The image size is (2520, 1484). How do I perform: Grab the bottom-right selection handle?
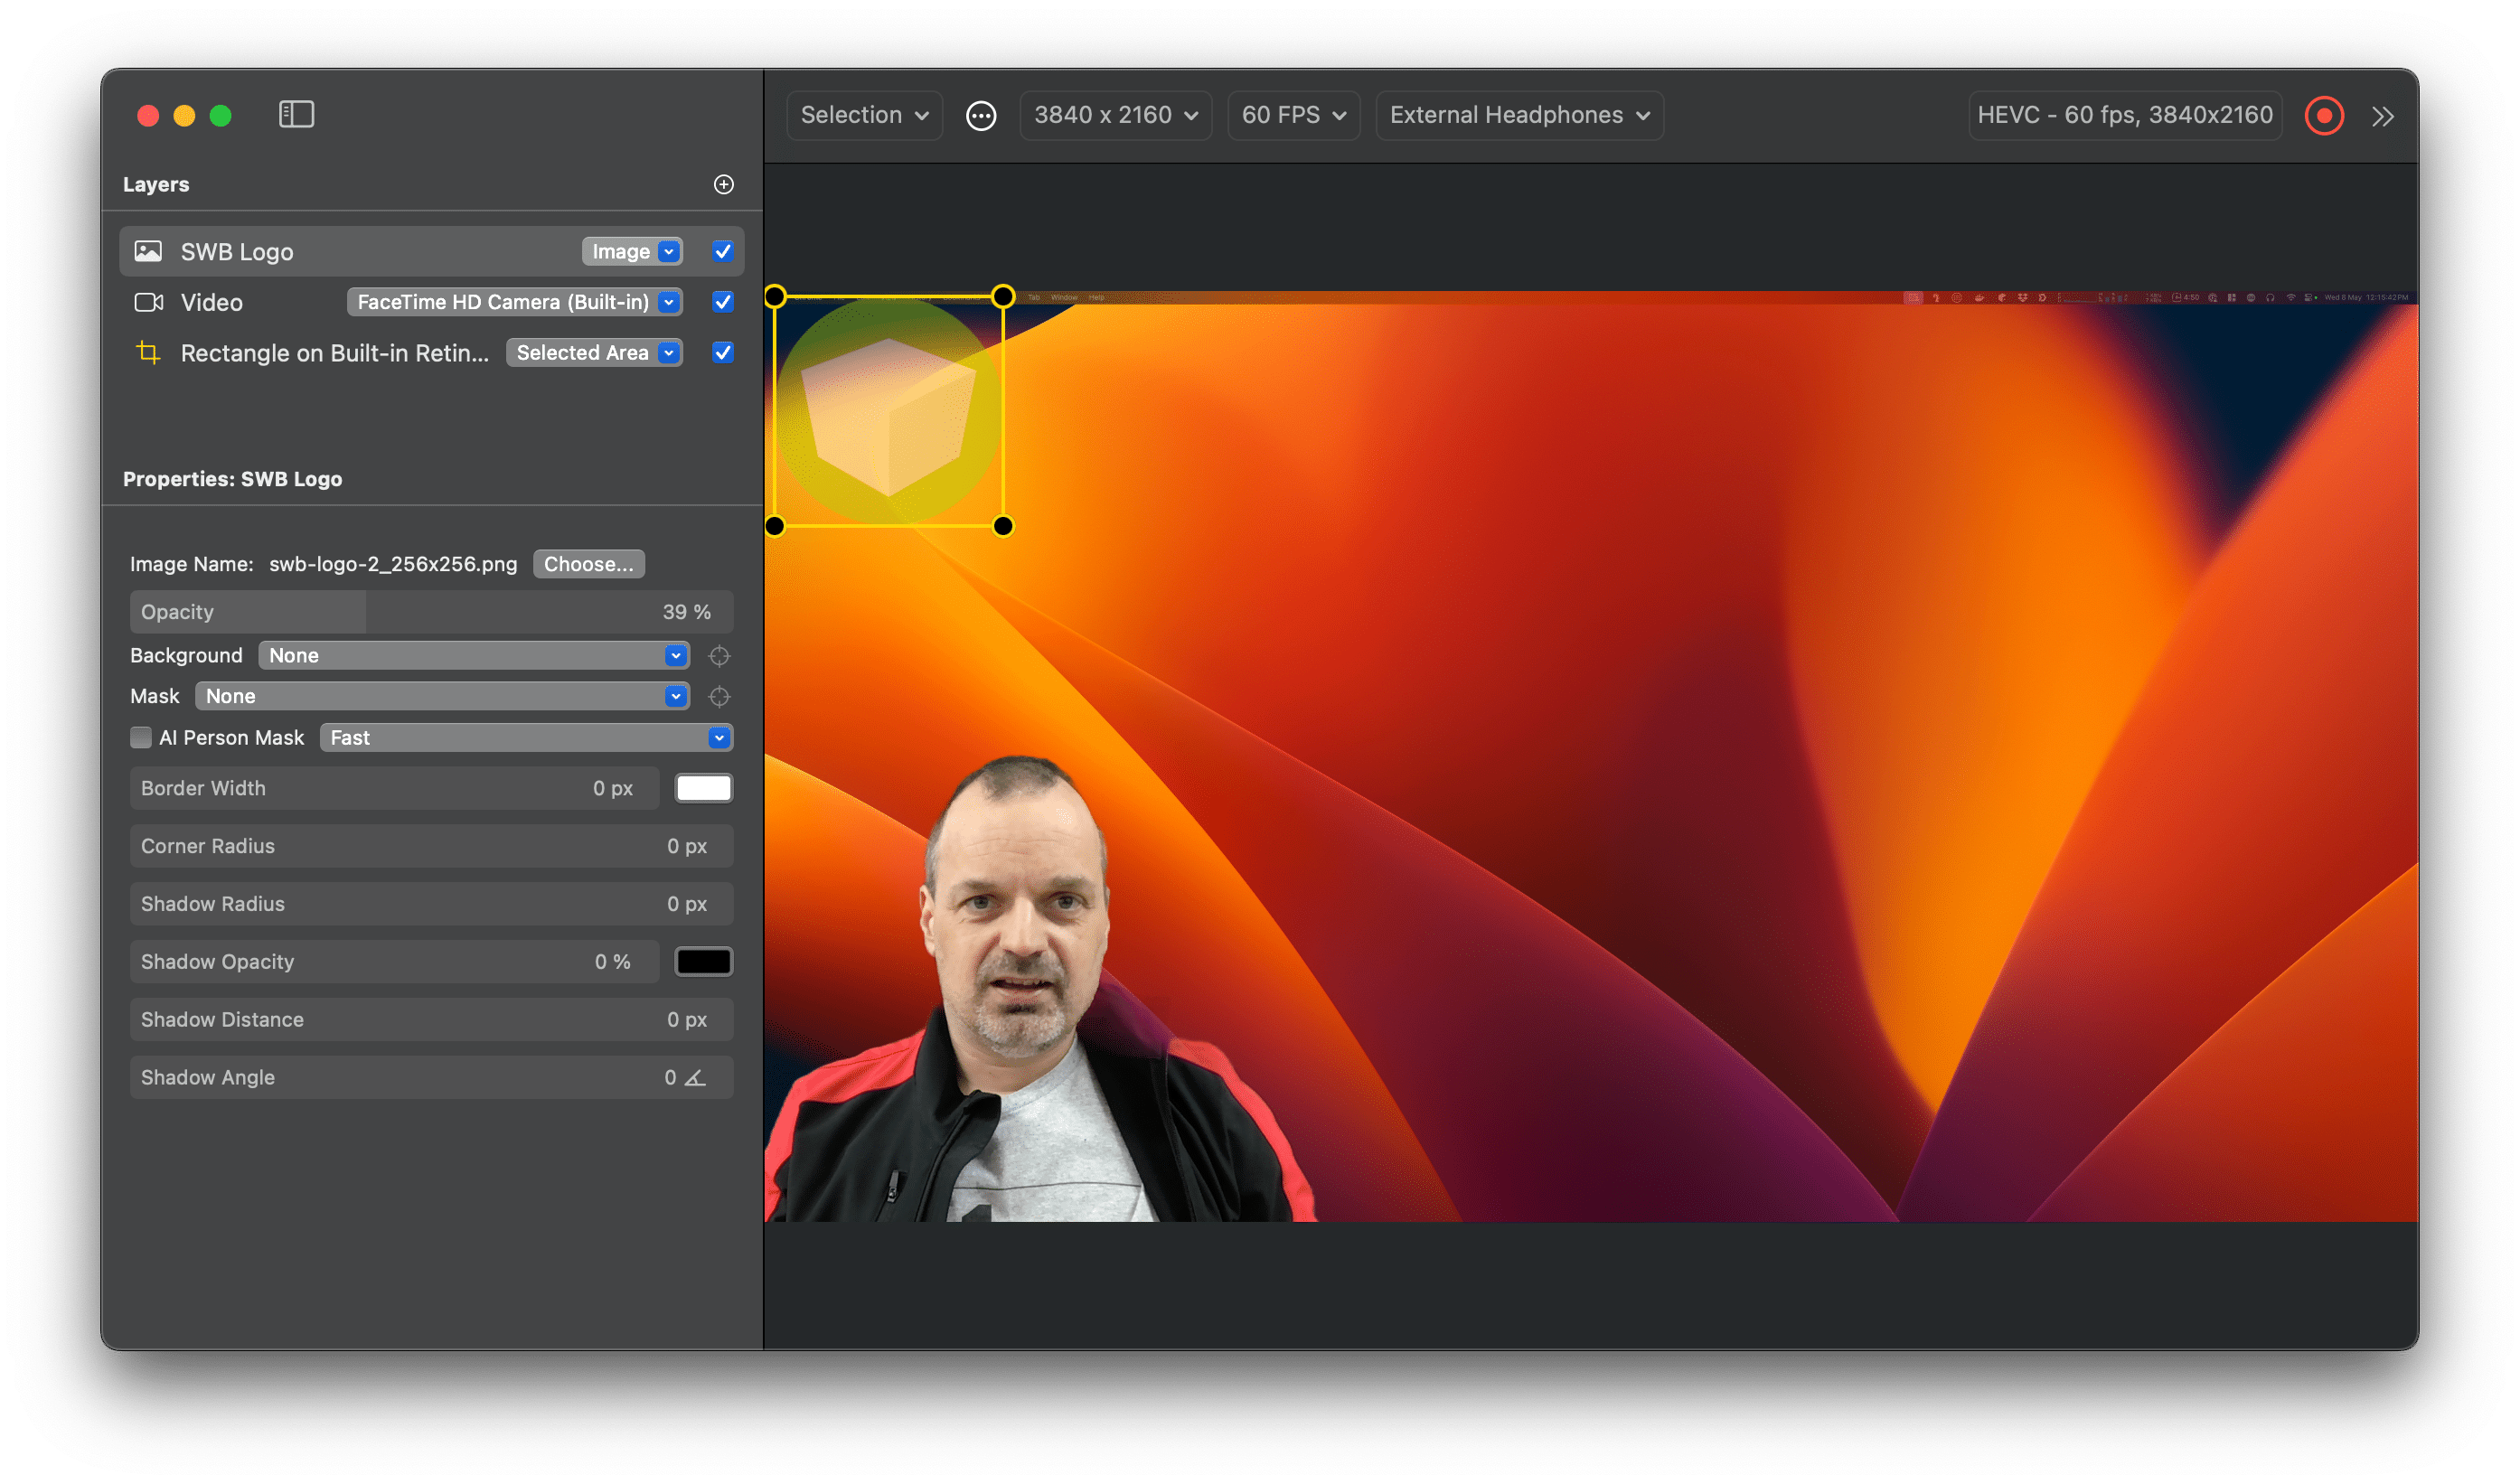pos(1003,526)
